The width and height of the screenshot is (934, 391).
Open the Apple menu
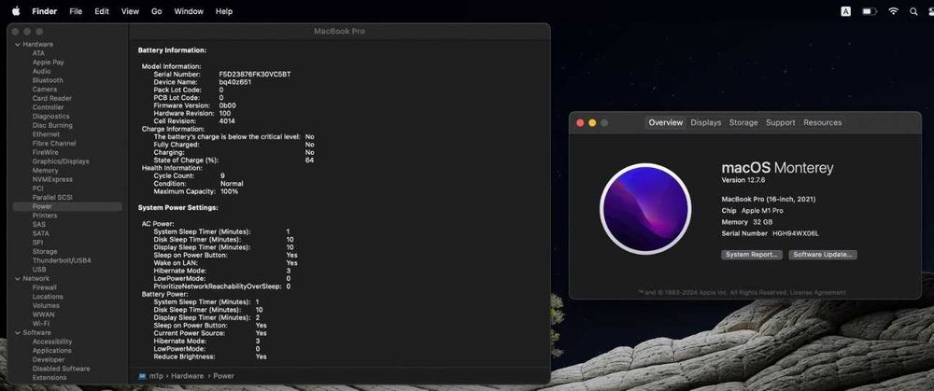pos(16,10)
